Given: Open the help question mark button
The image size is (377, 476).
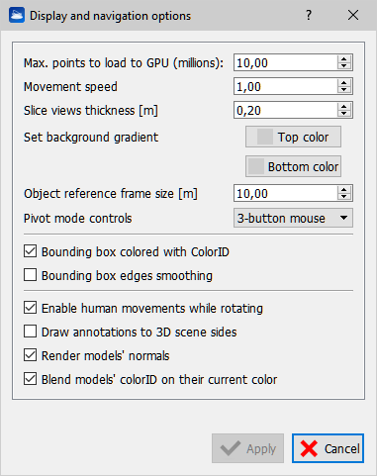Looking at the screenshot, I should (309, 15).
